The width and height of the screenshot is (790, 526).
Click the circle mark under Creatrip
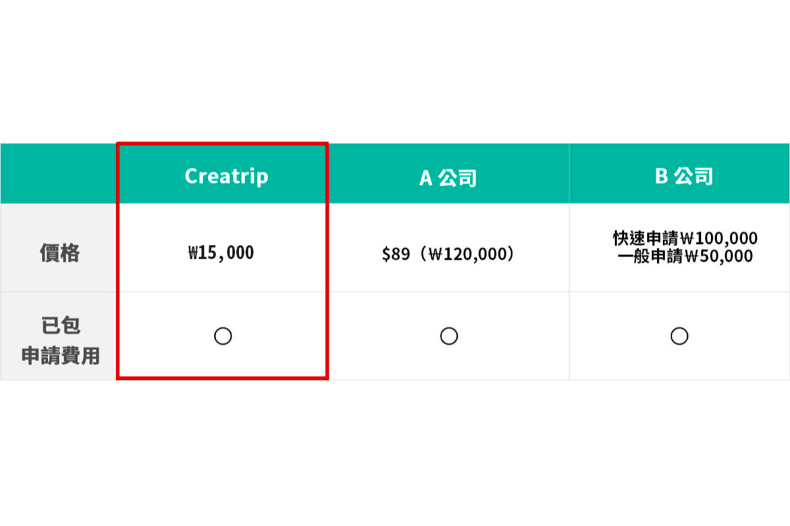[223, 336]
